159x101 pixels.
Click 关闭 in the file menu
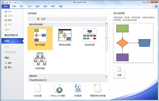point(8,25)
